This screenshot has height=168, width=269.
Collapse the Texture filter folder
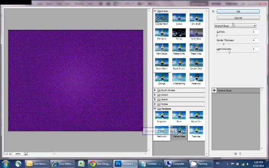pos(155,109)
